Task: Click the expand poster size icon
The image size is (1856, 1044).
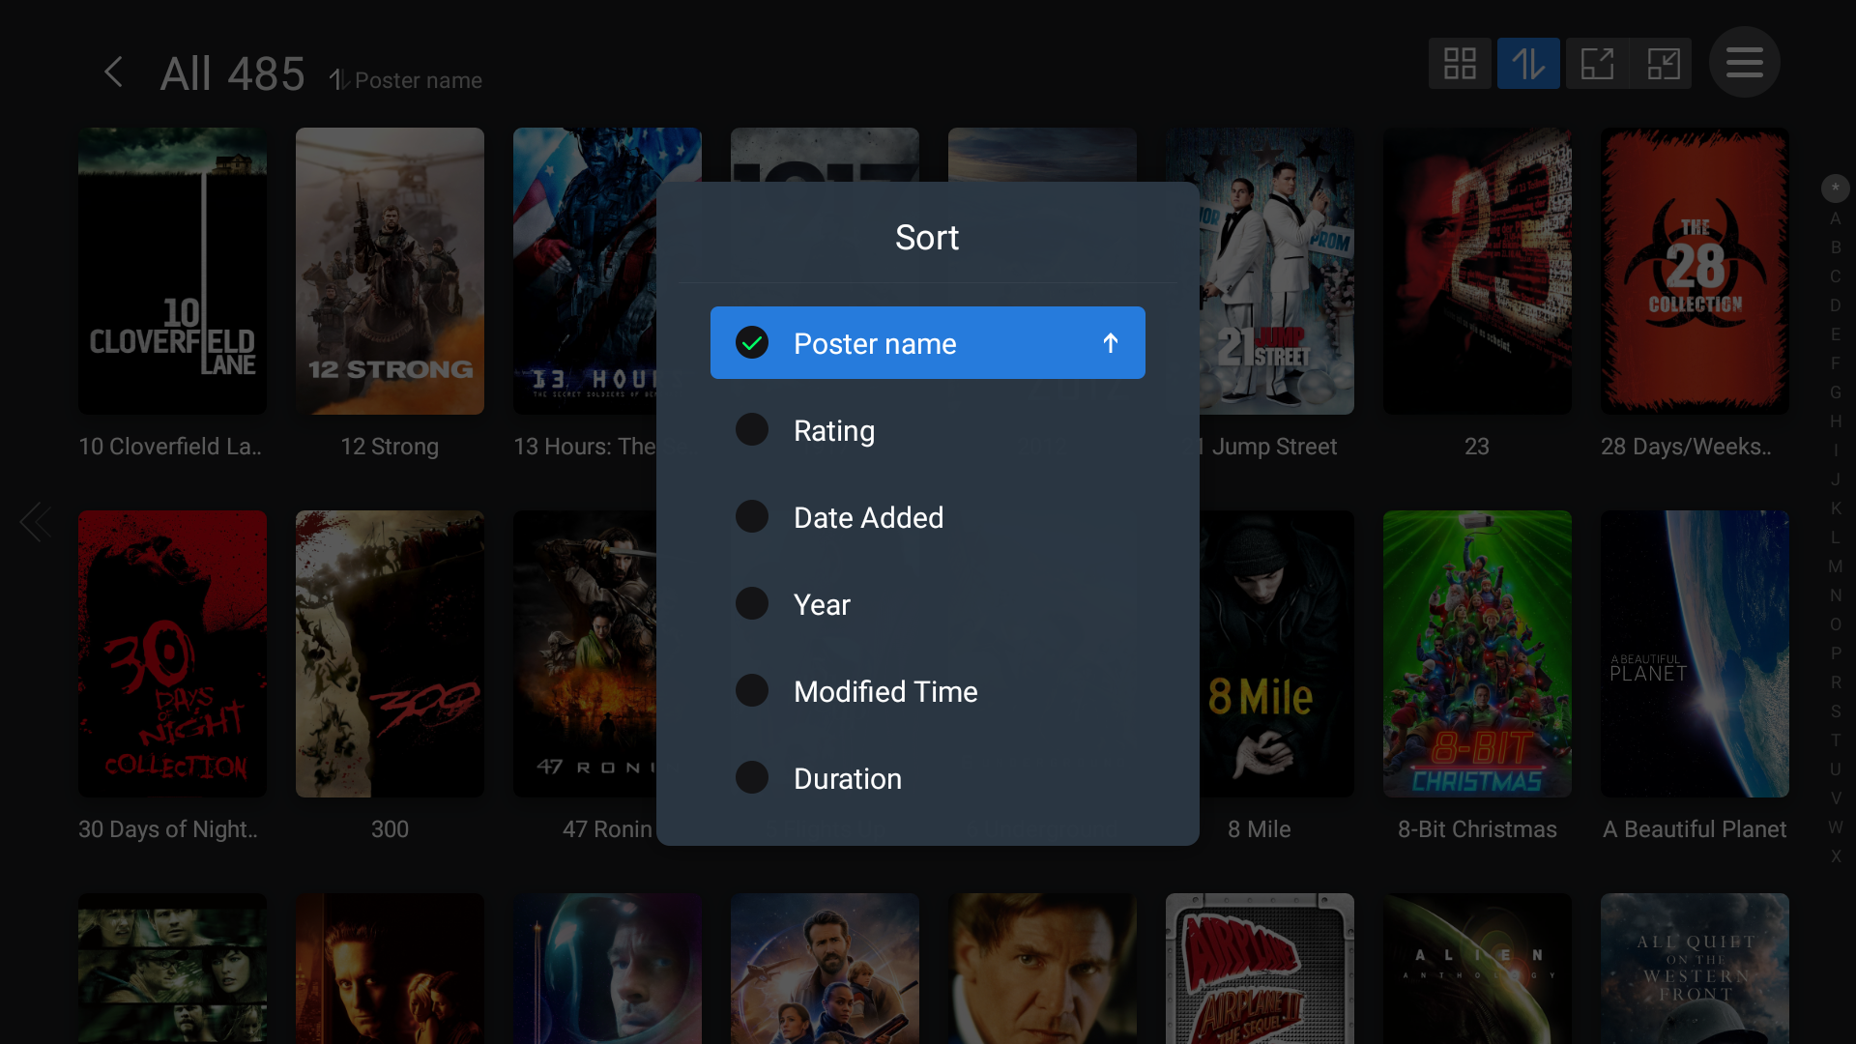Action: (x=1597, y=64)
